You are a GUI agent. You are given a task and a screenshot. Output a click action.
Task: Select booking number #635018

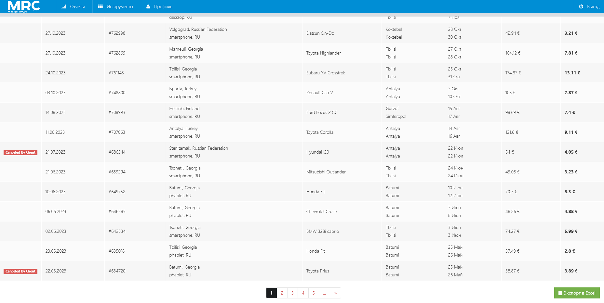[116, 251]
